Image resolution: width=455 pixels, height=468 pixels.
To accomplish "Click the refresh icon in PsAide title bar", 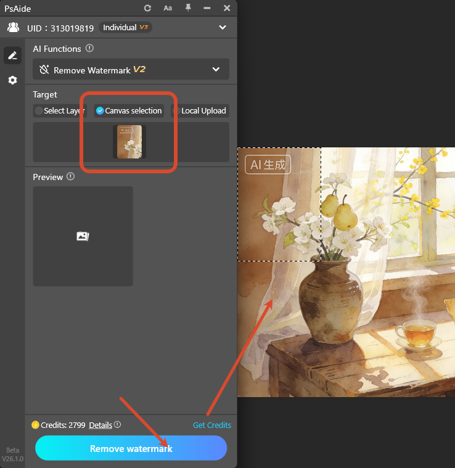I will click(x=147, y=8).
